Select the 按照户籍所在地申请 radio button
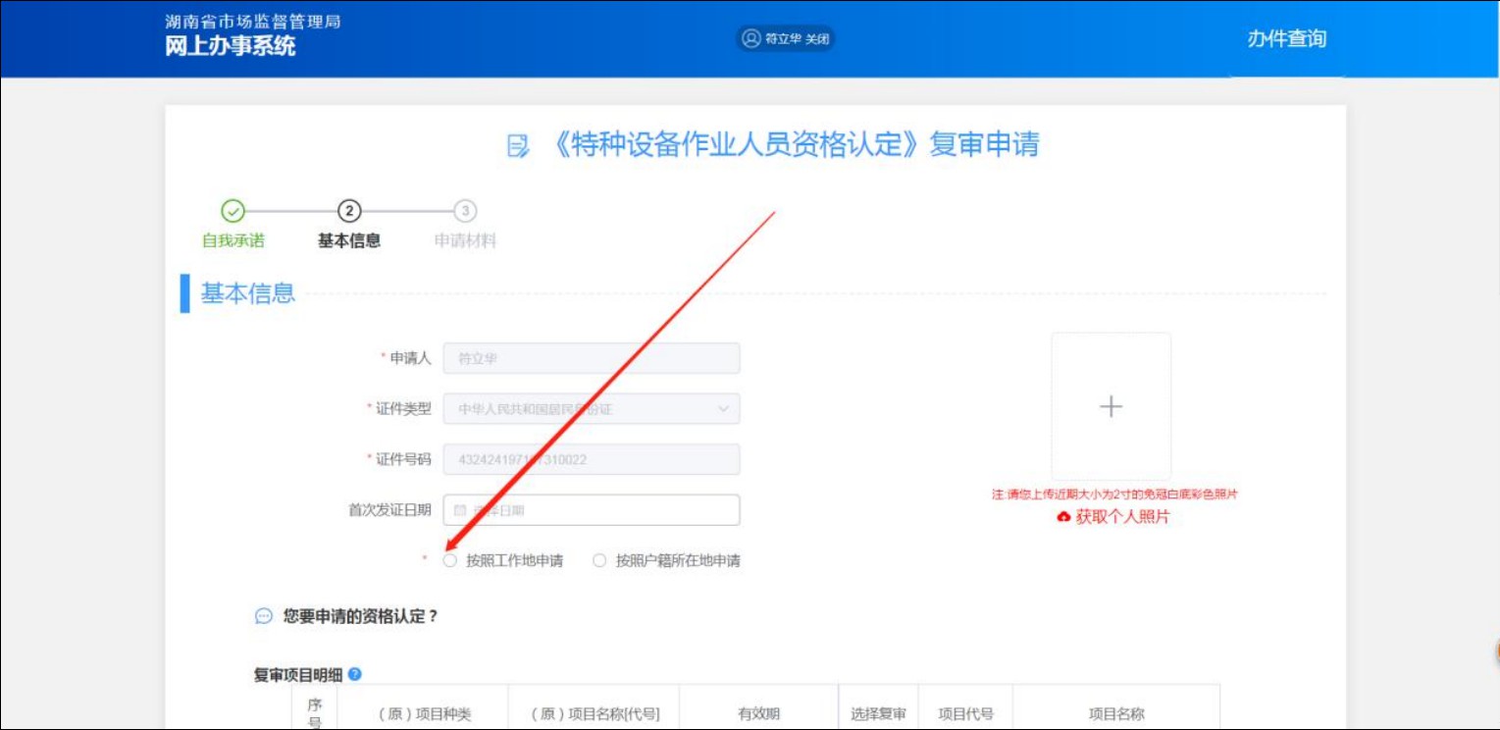 (599, 561)
